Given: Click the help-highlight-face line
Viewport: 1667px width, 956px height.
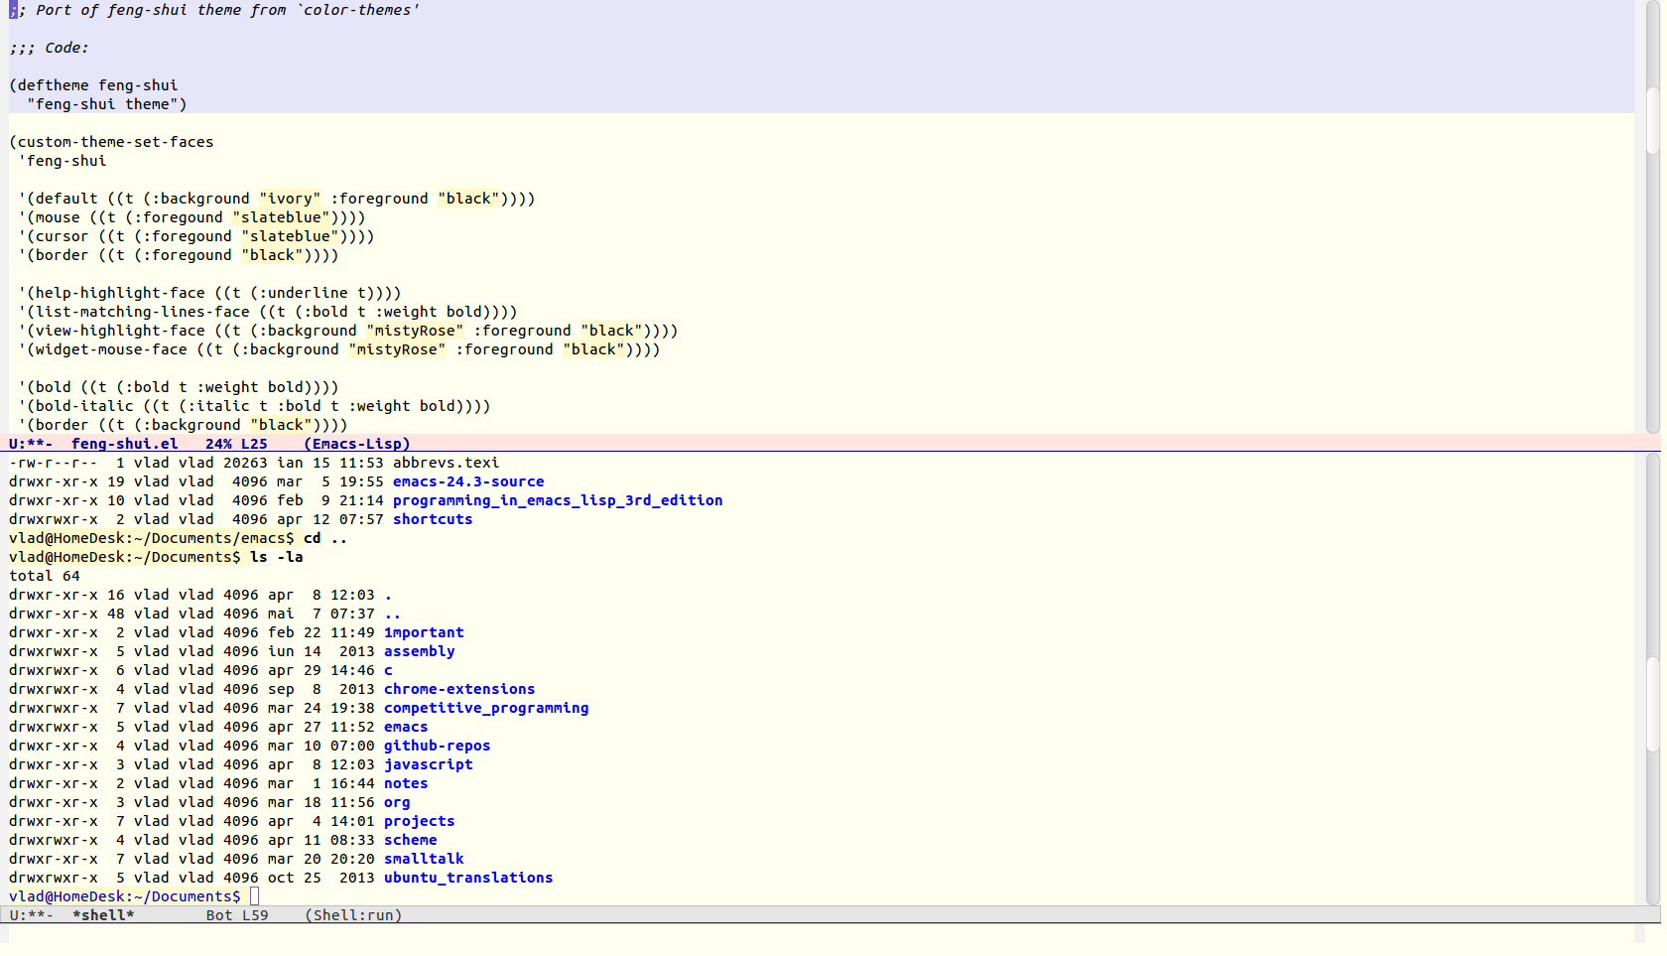Looking at the screenshot, I should click(209, 293).
